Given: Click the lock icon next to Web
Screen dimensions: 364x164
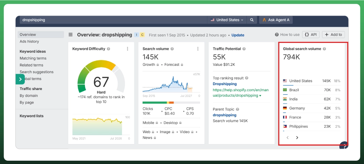Looking at the screenshot, I should pyautogui.click(x=153, y=132).
